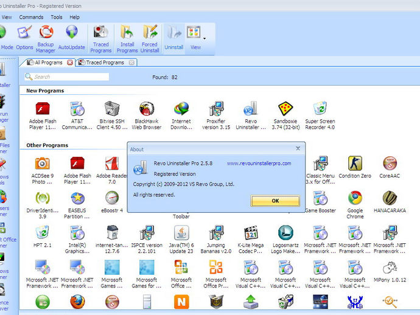
Task: Close the About dialog
Action: point(298,148)
